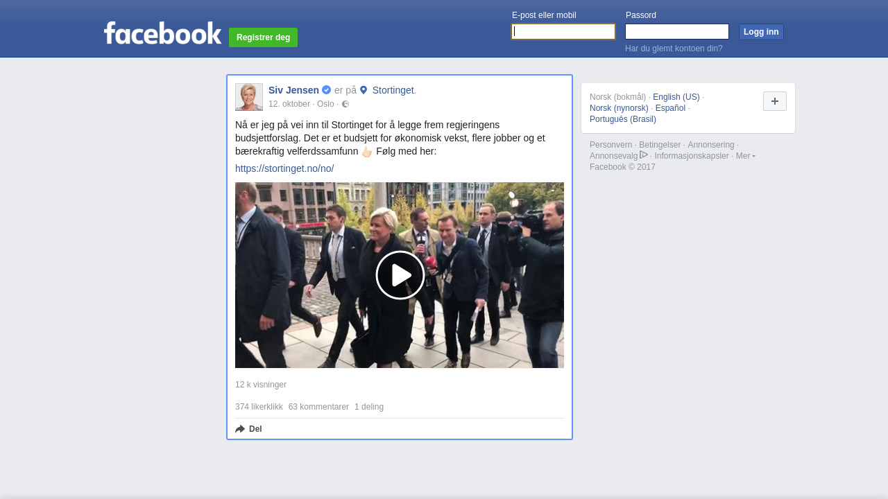Viewport: 888px width, 499px height.
Task: Click the Passord input field
Action: [677, 32]
